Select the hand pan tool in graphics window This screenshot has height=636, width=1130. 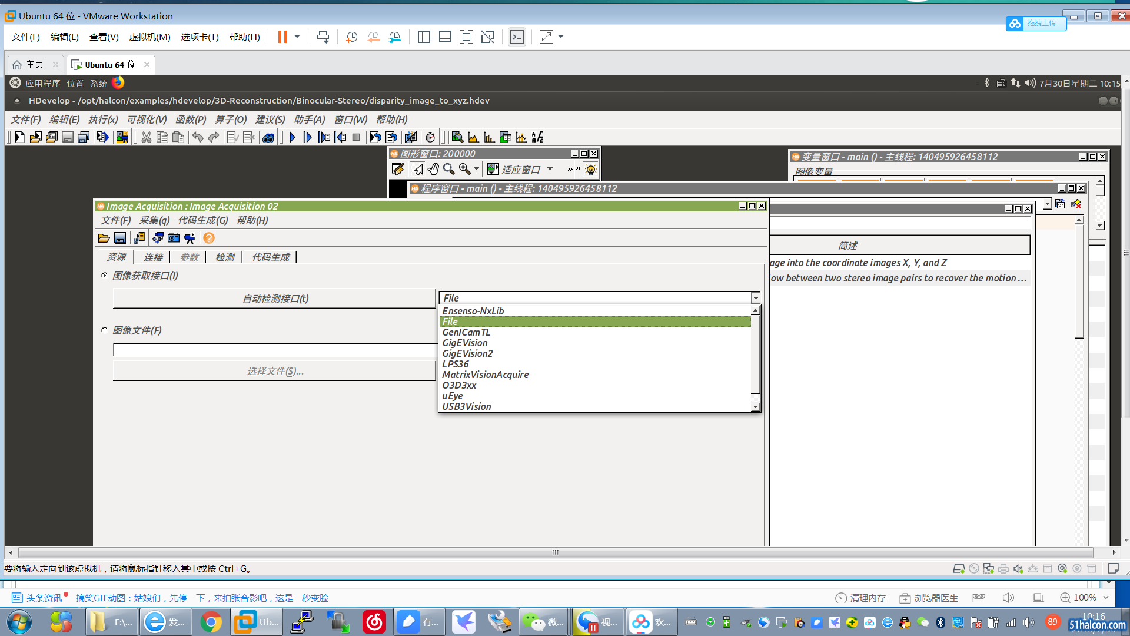click(x=433, y=170)
